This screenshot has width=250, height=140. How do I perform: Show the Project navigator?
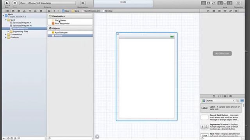point(7,11)
